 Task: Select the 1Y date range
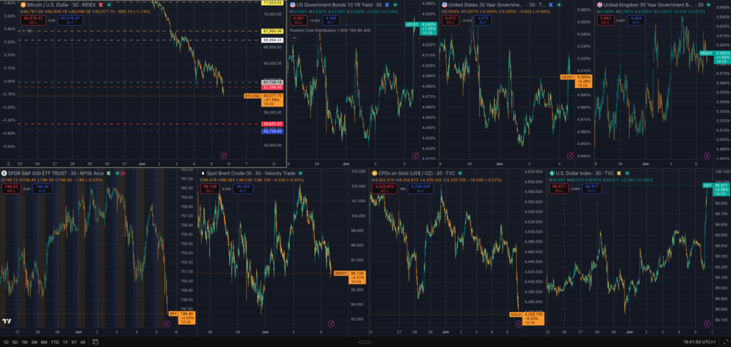pos(65,342)
